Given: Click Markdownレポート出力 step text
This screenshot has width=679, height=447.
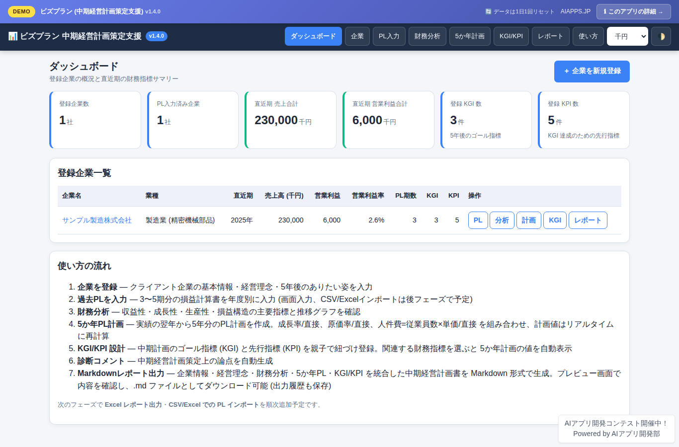Looking at the screenshot, I should pos(121,373).
